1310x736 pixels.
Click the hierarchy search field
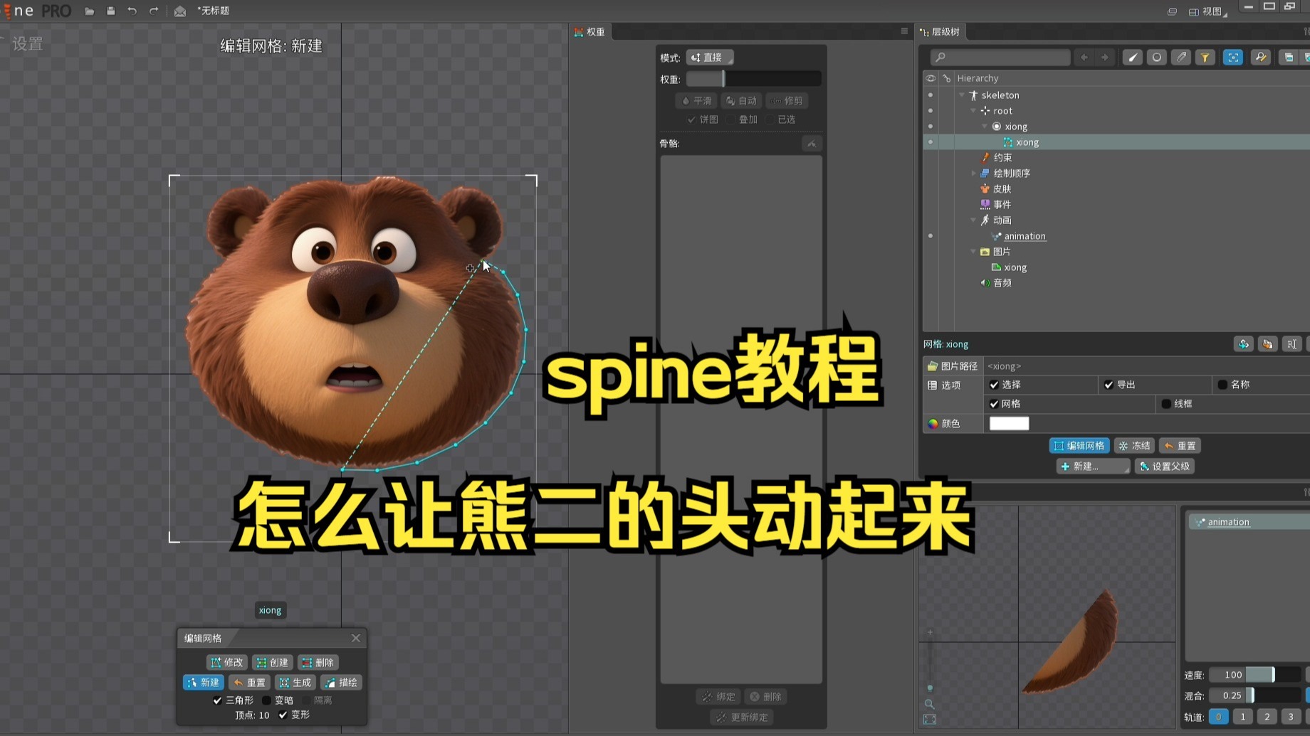pos(1000,58)
